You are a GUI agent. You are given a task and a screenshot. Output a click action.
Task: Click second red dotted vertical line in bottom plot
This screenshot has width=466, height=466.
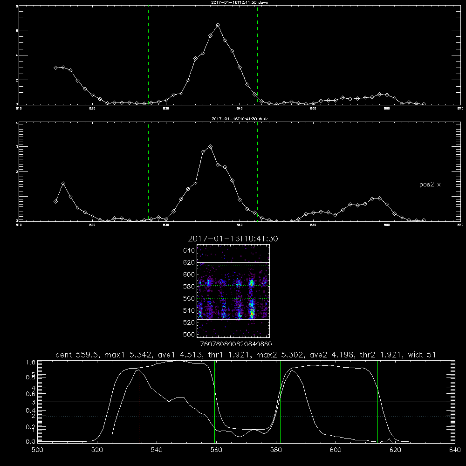(291, 402)
